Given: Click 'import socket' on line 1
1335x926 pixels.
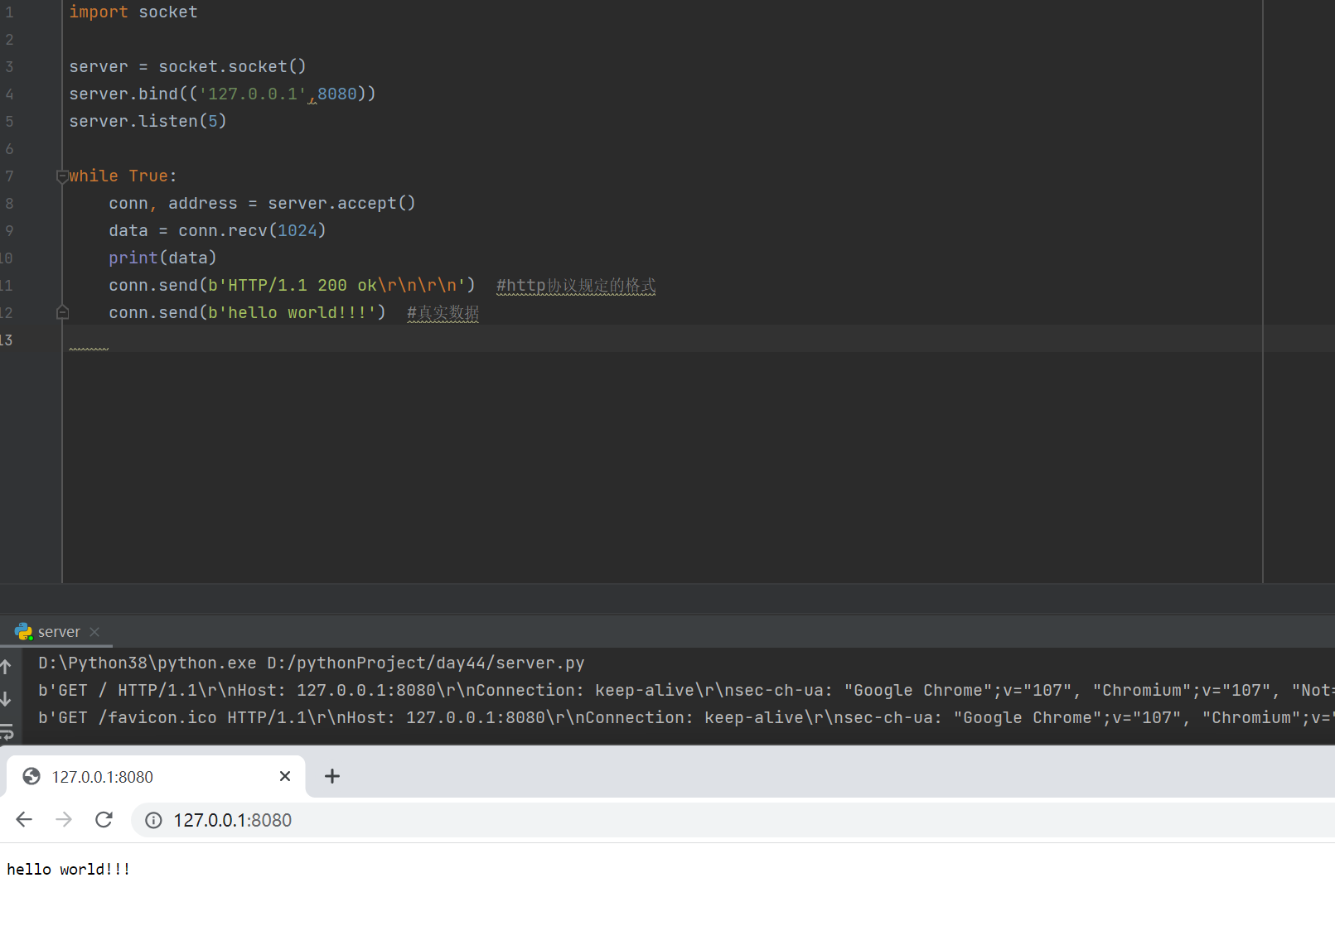Looking at the screenshot, I should pyautogui.click(x=133, y=12).
